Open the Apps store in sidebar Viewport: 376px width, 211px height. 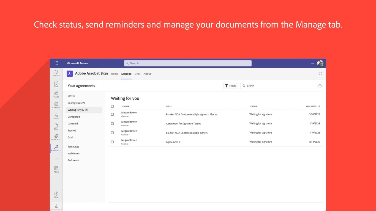click(x=56, y=170)
